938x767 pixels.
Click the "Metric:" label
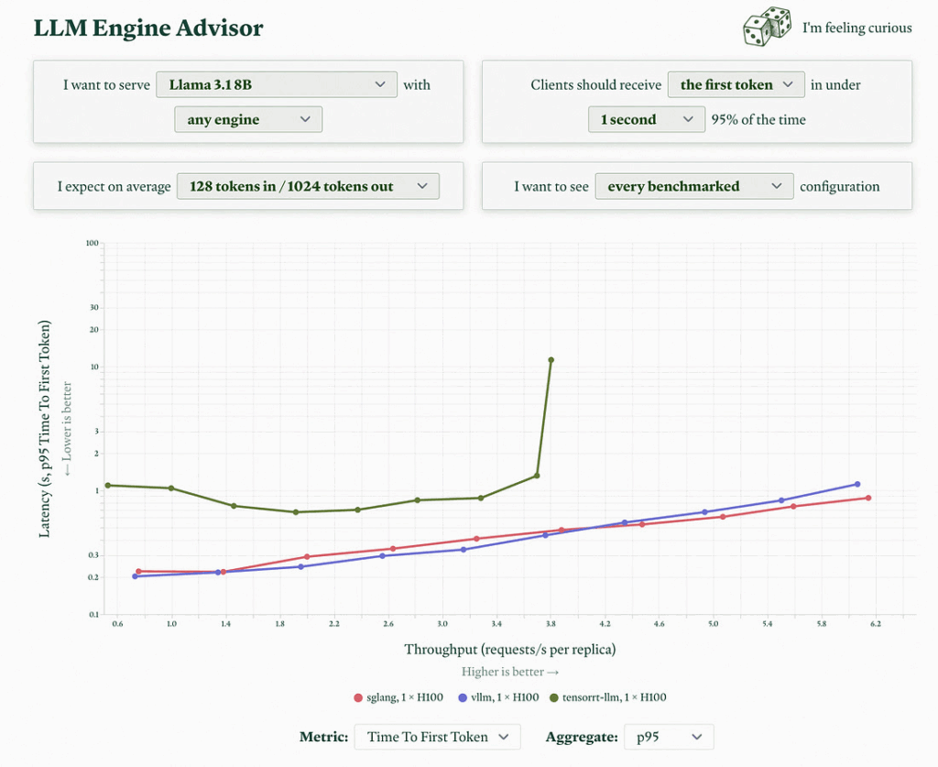[323, 737]
